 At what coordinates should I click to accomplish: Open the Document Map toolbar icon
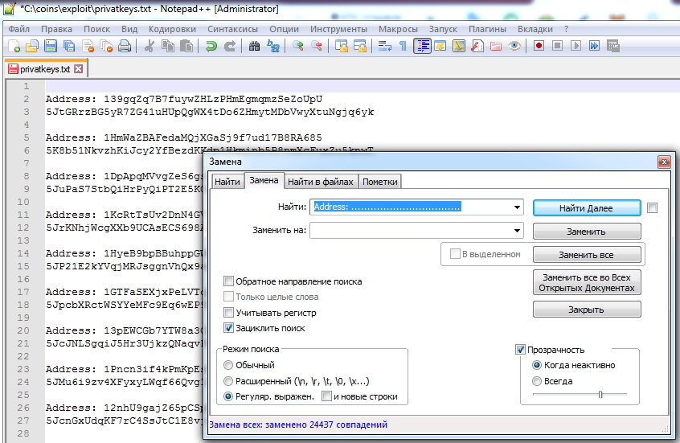(459, 46)
